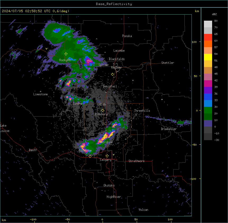Click the Stettler town label
228x223 pixels.
click(x=168, y=63)
